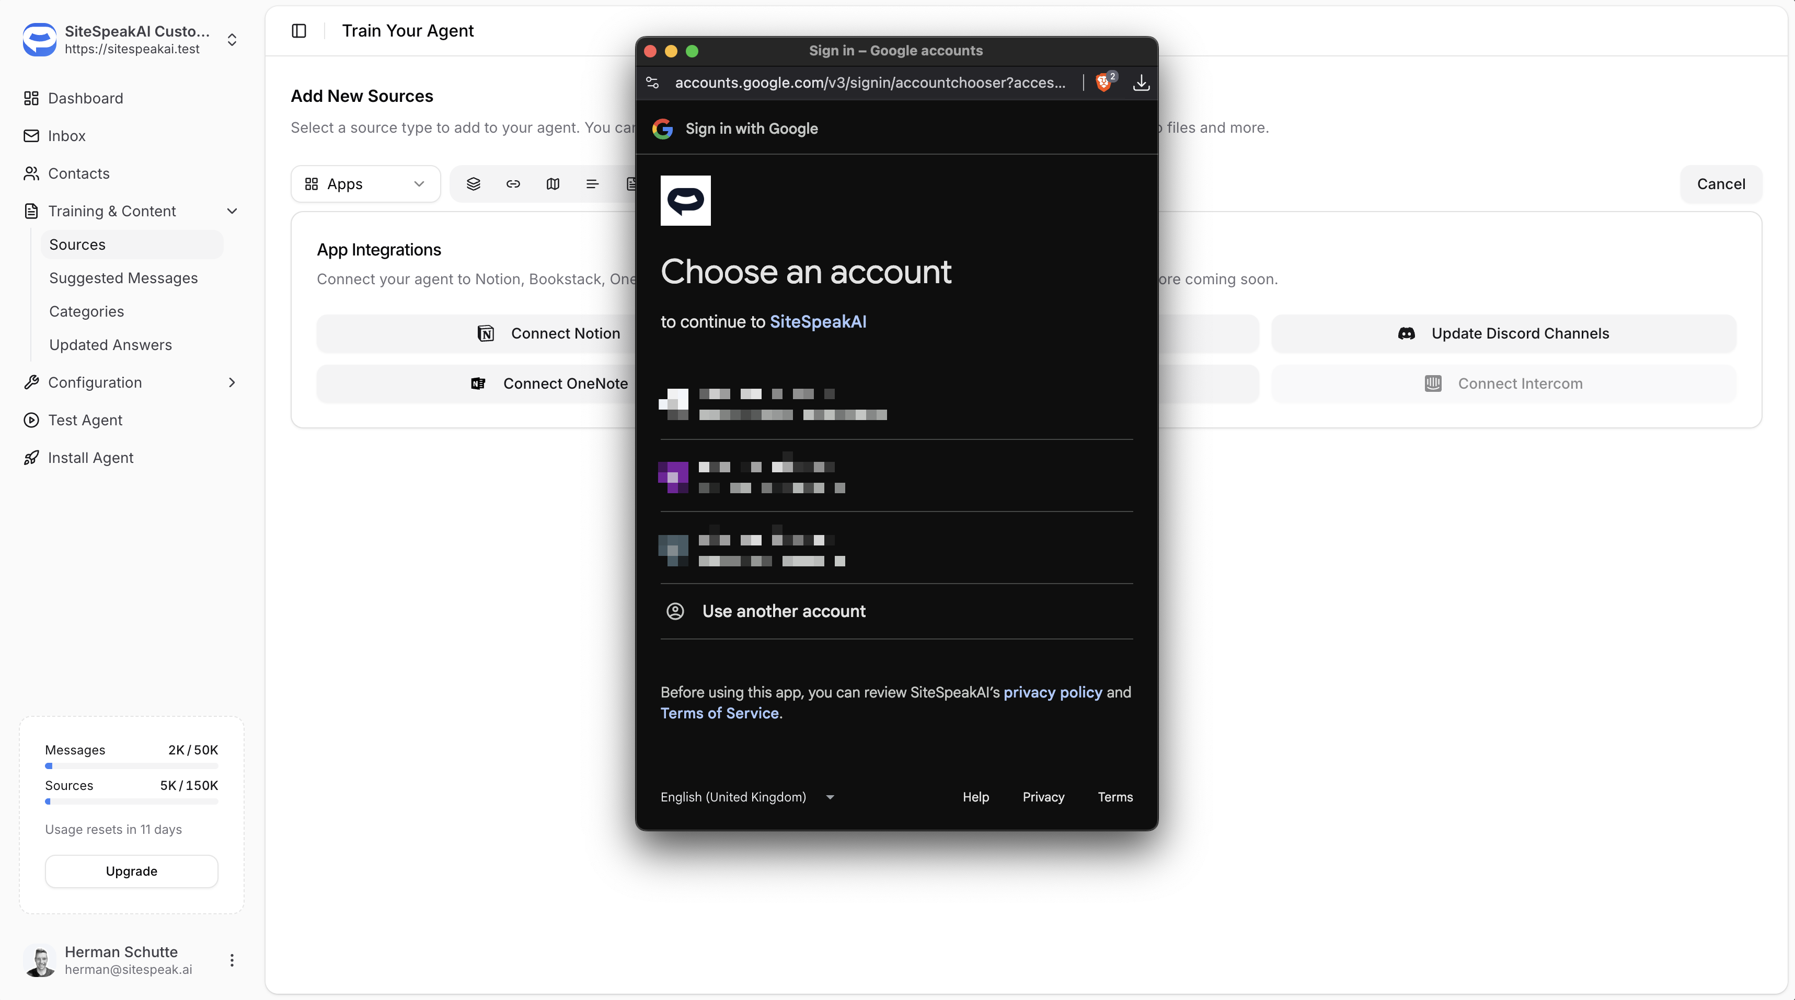Select the text source icon in toolbar
The width and height of the screenshot is (1795, 1000).
click(x=592, y=184)
